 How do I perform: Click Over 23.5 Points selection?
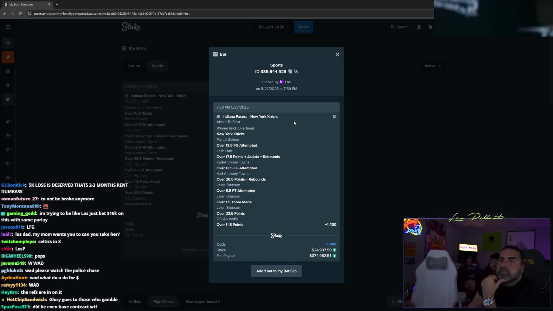tap(230, 213)
